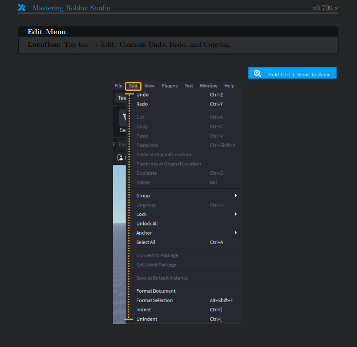
Task: Click the Mastering Roblox Studio title
Action: [x=71, y=8]
